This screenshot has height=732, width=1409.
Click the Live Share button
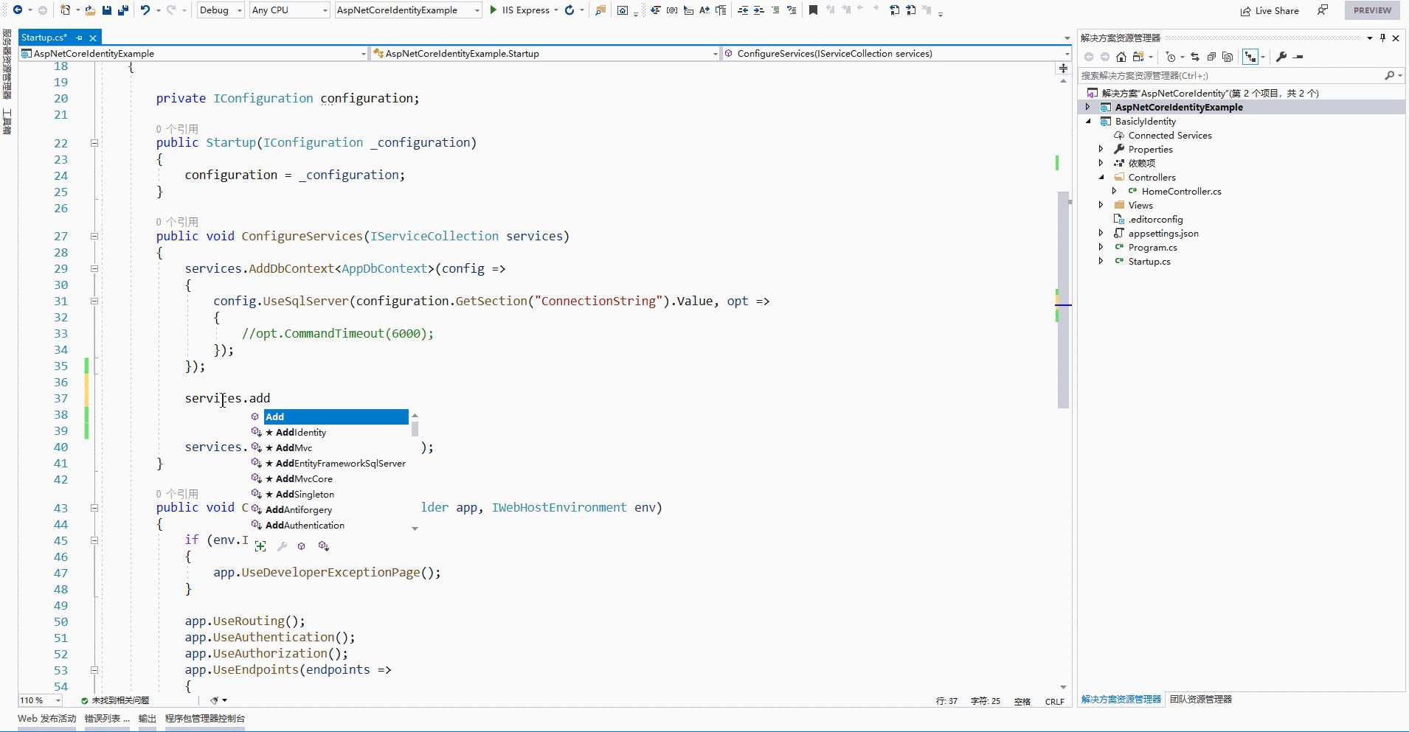[1270, 10]
